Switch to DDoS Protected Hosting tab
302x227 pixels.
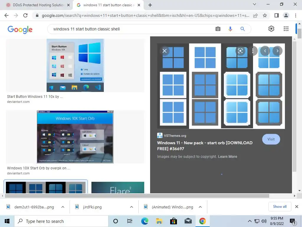(x=38, y=5)
